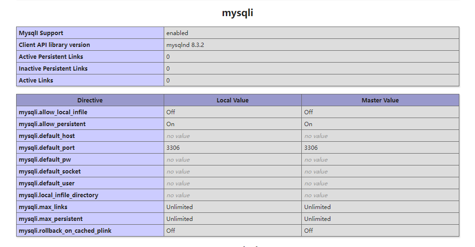Click master no value for default_host
This screenshot has height=247, width=475.
[x=316, y=136]
